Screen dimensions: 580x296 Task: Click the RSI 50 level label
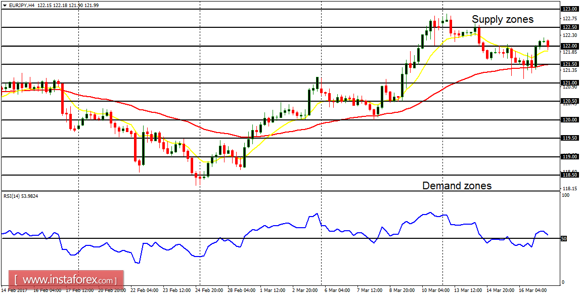(x=564, y=238)
